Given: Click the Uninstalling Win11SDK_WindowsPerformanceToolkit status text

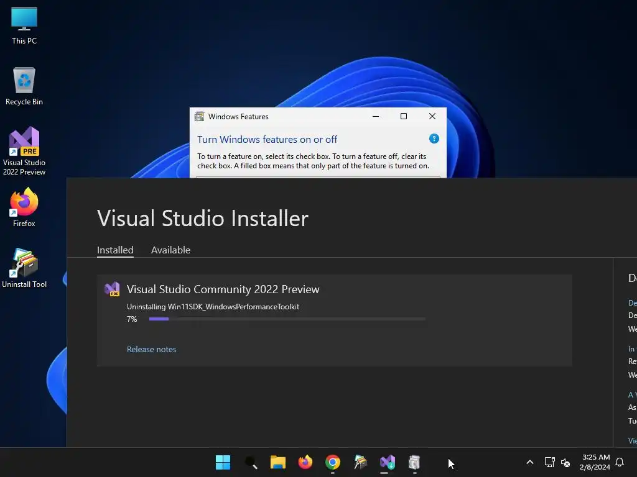Looking at the screenshot, I should (213, 307).
